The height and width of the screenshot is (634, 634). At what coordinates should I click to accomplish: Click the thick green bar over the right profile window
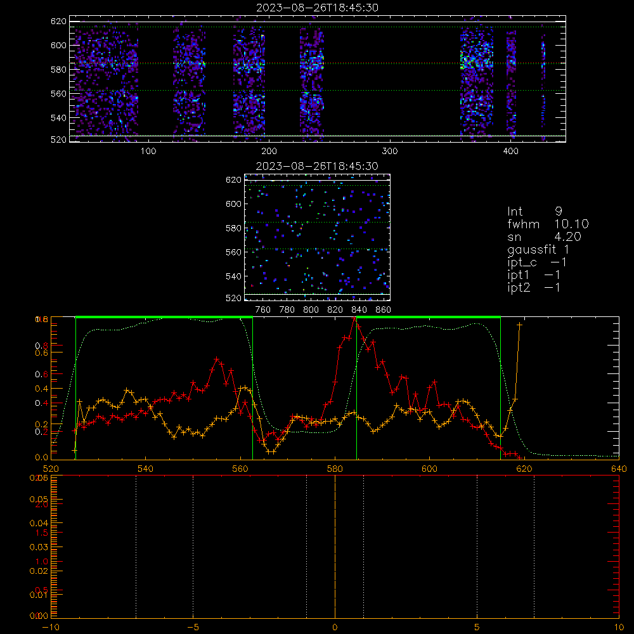tap(429, 317)
